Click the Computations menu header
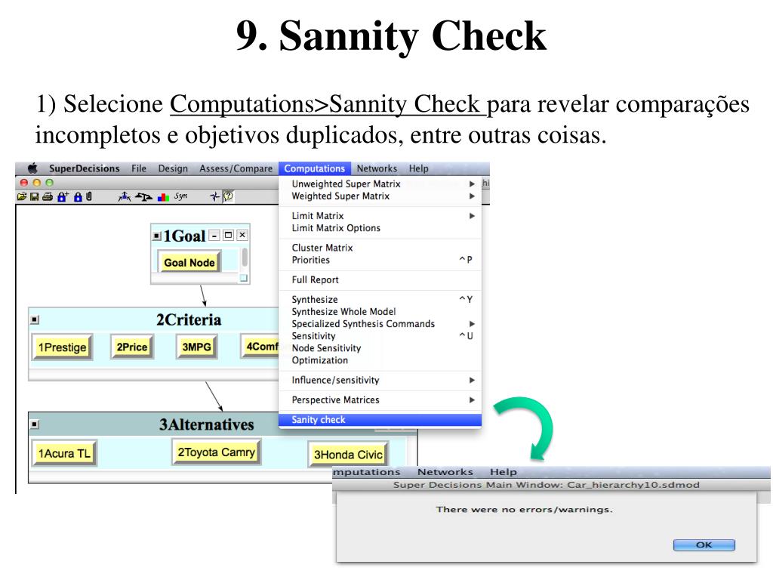The height and width of the screenshot is (580, 773). (x=315, y=168)
